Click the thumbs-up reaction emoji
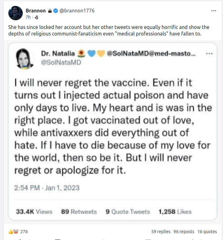The image size is (223, 240). (11, 232)
